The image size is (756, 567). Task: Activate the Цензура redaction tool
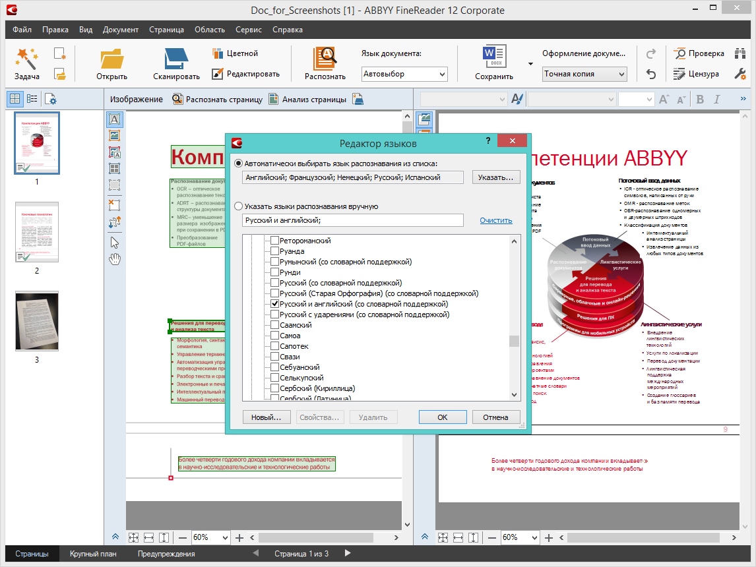(696, 74)
